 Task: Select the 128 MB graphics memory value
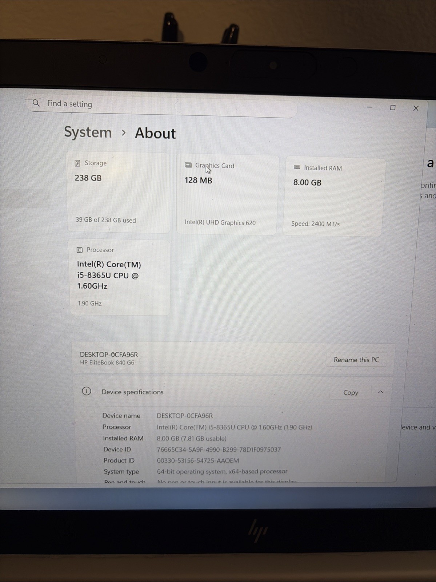(198, 181)
